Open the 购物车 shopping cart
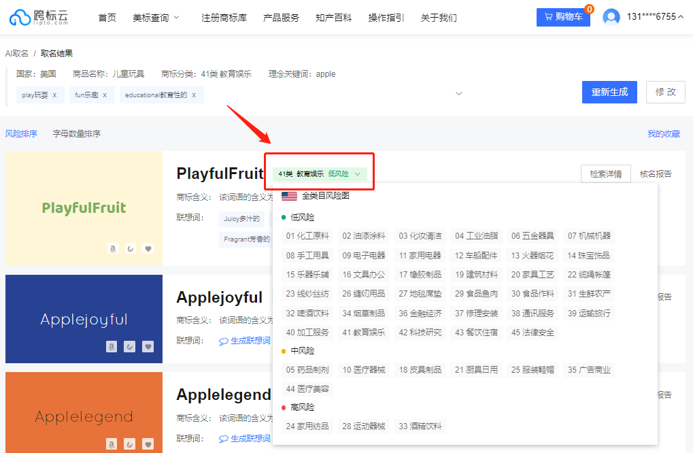 [563, 16]
